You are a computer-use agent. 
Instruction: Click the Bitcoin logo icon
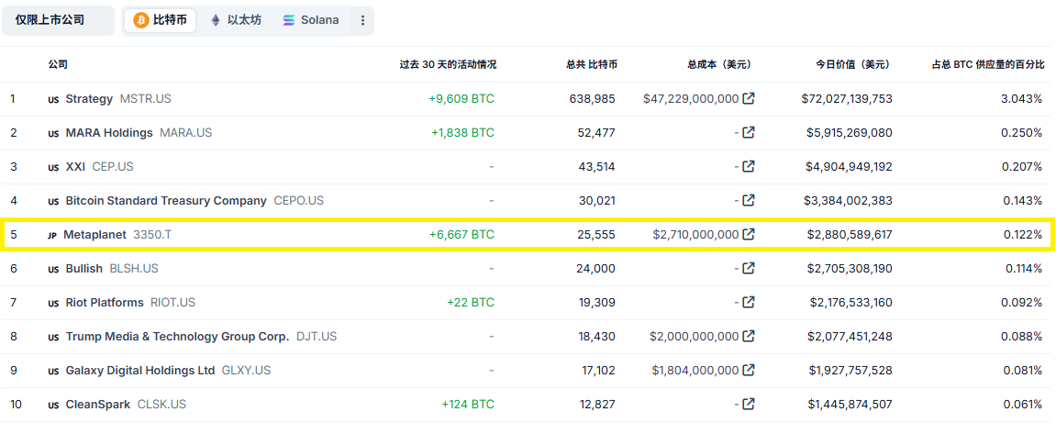pos(141,20)
